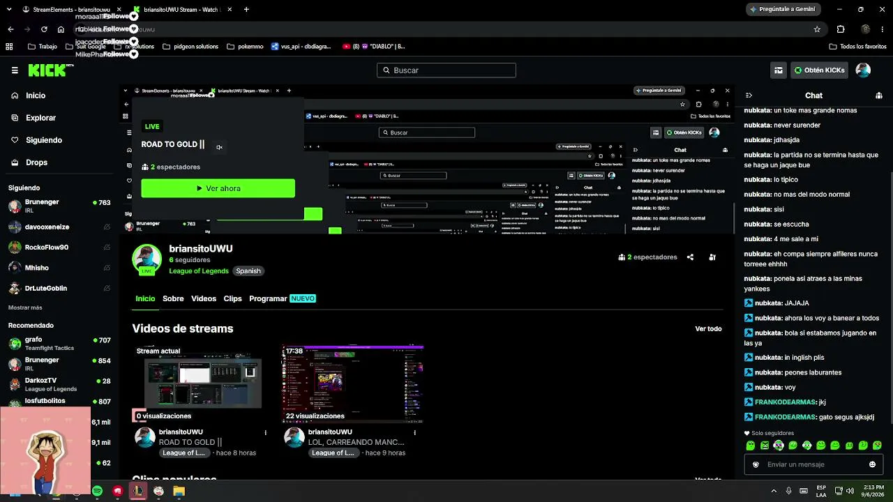The height and width of the screenshot is (502, 893).
Task: Insert the first green Kick emote
Action: 751,446
